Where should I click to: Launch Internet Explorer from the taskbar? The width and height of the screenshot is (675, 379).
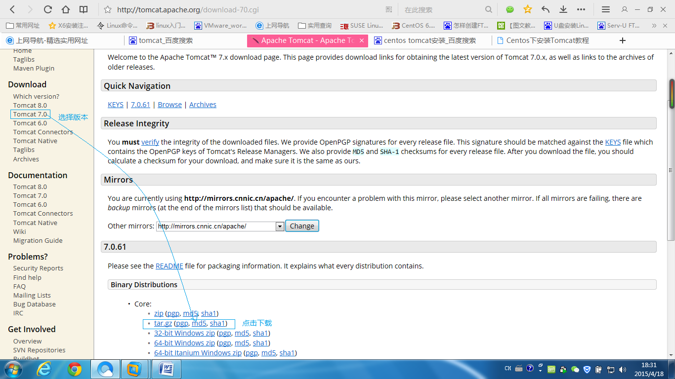(44, 369)
